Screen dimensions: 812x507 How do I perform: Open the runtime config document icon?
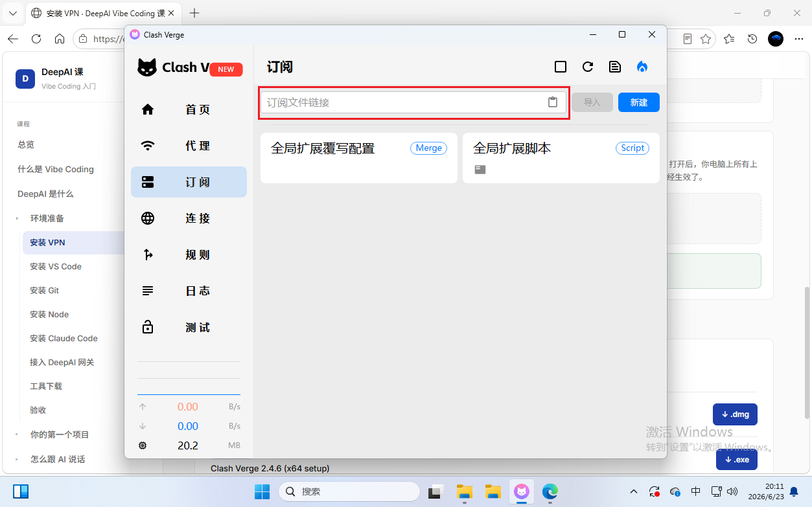click(615, 67)
